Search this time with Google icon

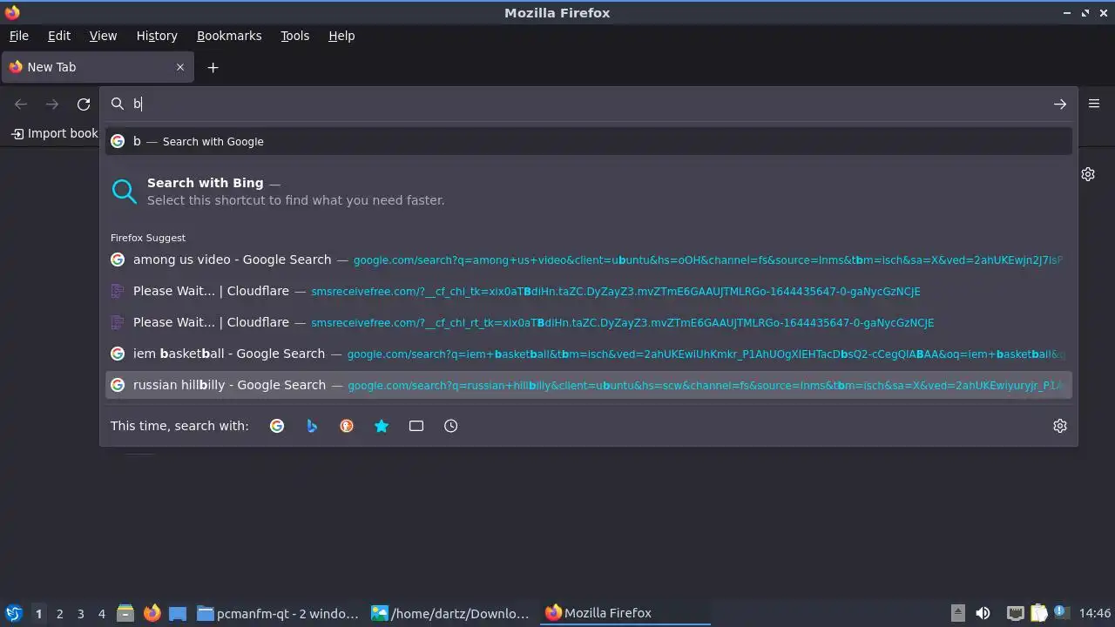(x=277, y=426)
